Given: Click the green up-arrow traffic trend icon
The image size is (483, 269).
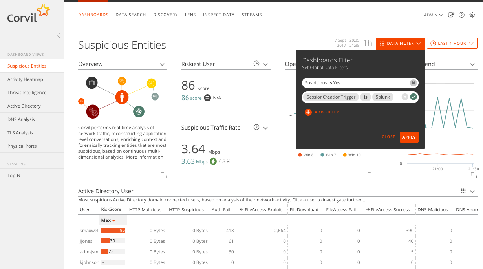Looking at the screenshot, I should click(213, 161).
